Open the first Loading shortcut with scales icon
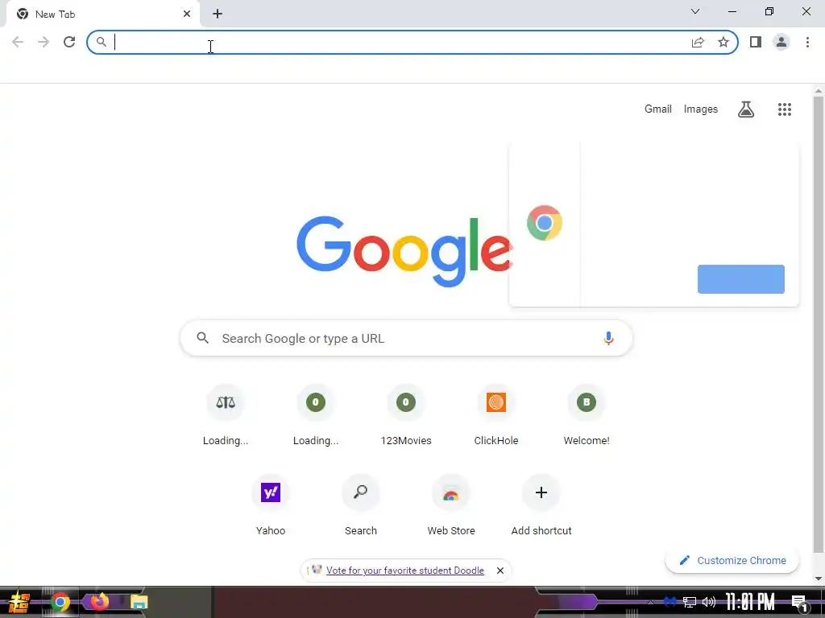 point(226,415)
